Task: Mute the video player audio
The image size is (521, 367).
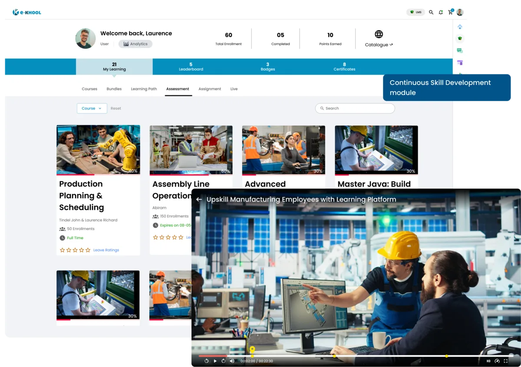Action: pos(232,361)
